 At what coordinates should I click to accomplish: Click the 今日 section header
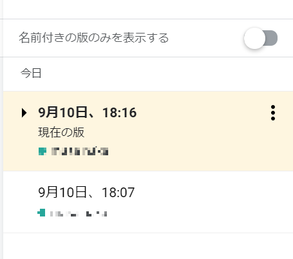[x=31, y=73]
